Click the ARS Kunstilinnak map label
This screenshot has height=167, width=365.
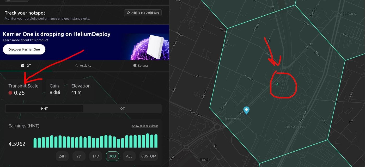coord(295,127)
